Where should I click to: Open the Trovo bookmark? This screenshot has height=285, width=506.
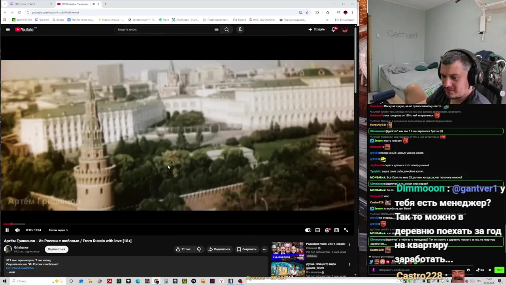coord(164,19)
